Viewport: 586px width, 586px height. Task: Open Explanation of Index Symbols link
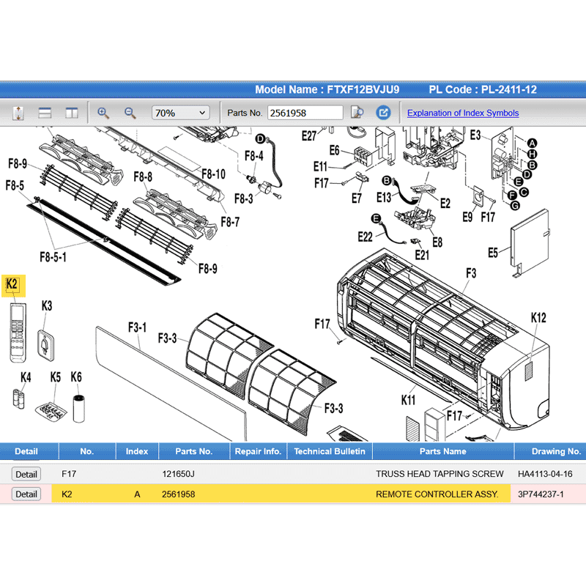(x=463, y=113)
